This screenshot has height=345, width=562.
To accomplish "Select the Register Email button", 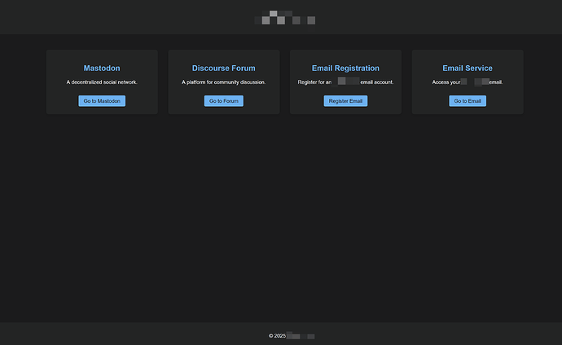I will pos(345,101).
